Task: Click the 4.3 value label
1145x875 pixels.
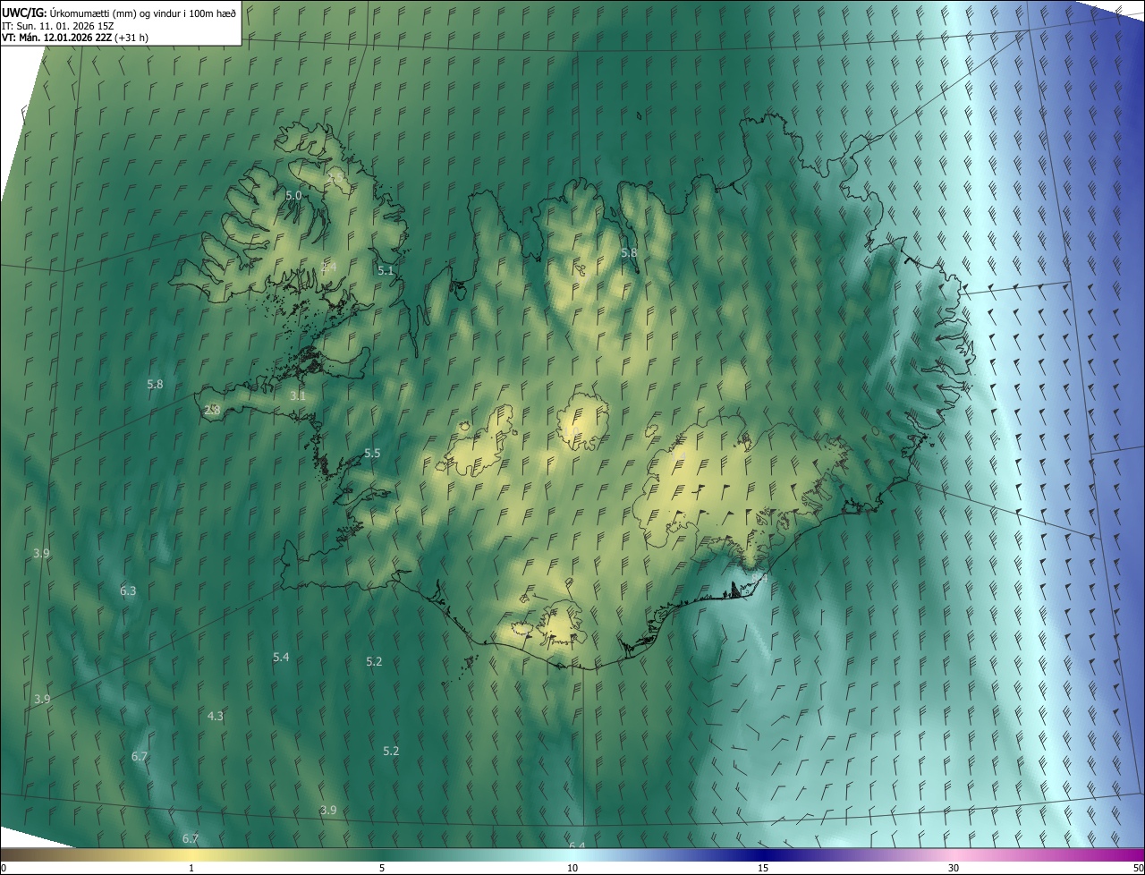Action: coord(216,717)
